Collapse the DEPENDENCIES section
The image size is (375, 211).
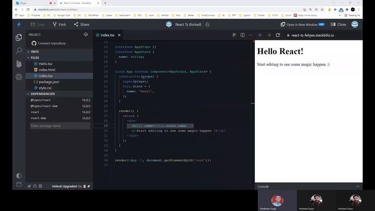tap(59, 94)
